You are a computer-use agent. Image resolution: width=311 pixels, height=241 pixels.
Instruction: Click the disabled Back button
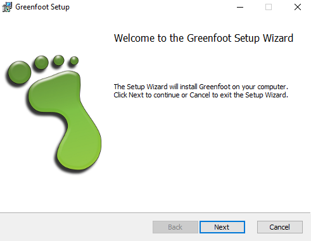point(175,227)
